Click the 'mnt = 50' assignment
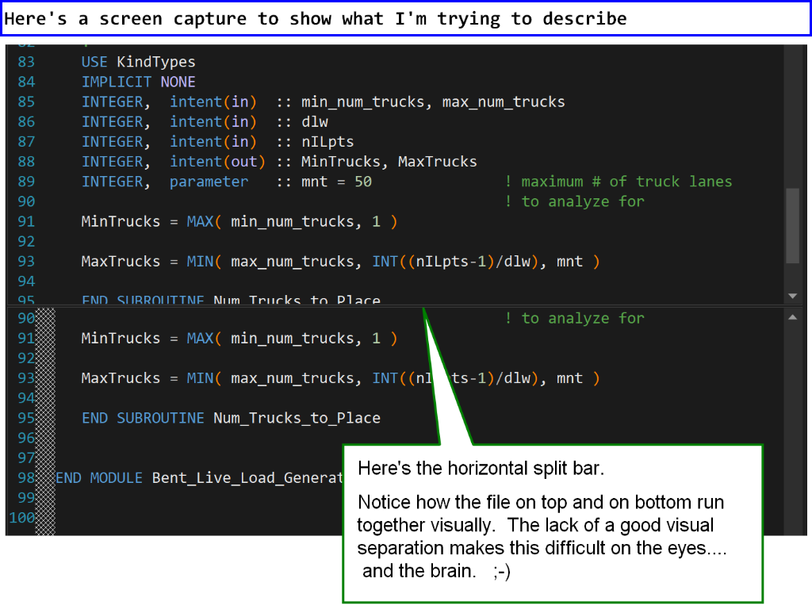 click(336, 182)
